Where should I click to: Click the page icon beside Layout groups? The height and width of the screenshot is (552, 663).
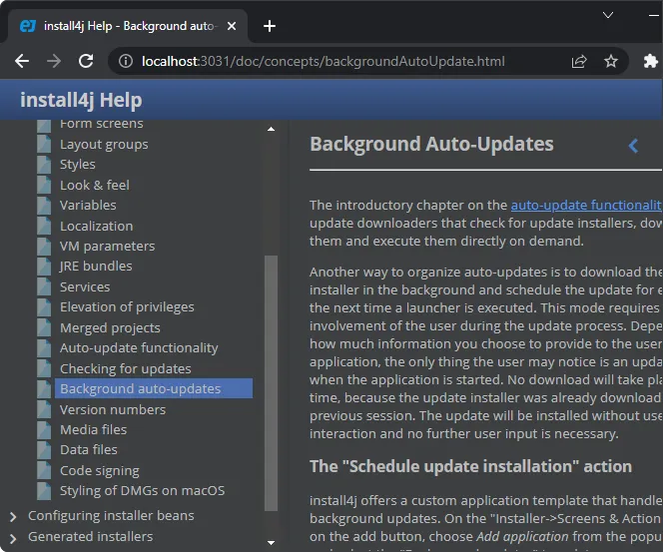(44, 145)
